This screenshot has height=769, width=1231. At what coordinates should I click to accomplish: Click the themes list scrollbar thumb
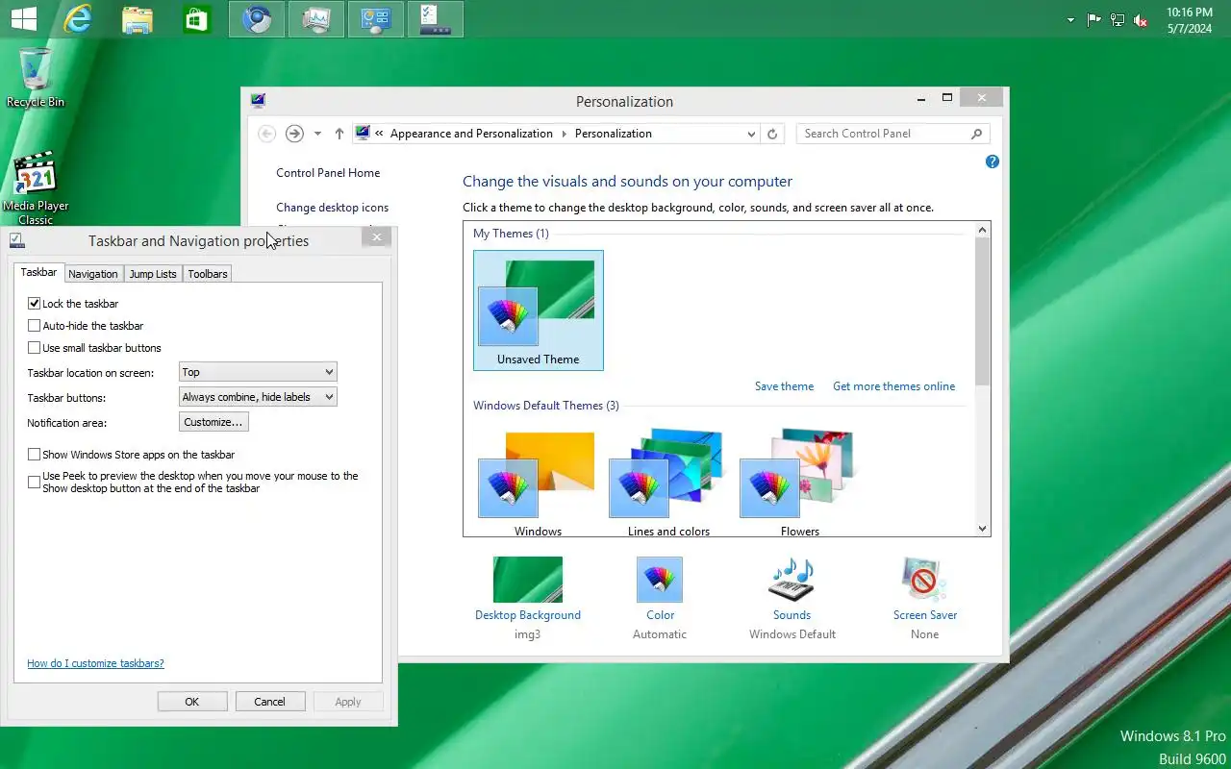point(982,312)
